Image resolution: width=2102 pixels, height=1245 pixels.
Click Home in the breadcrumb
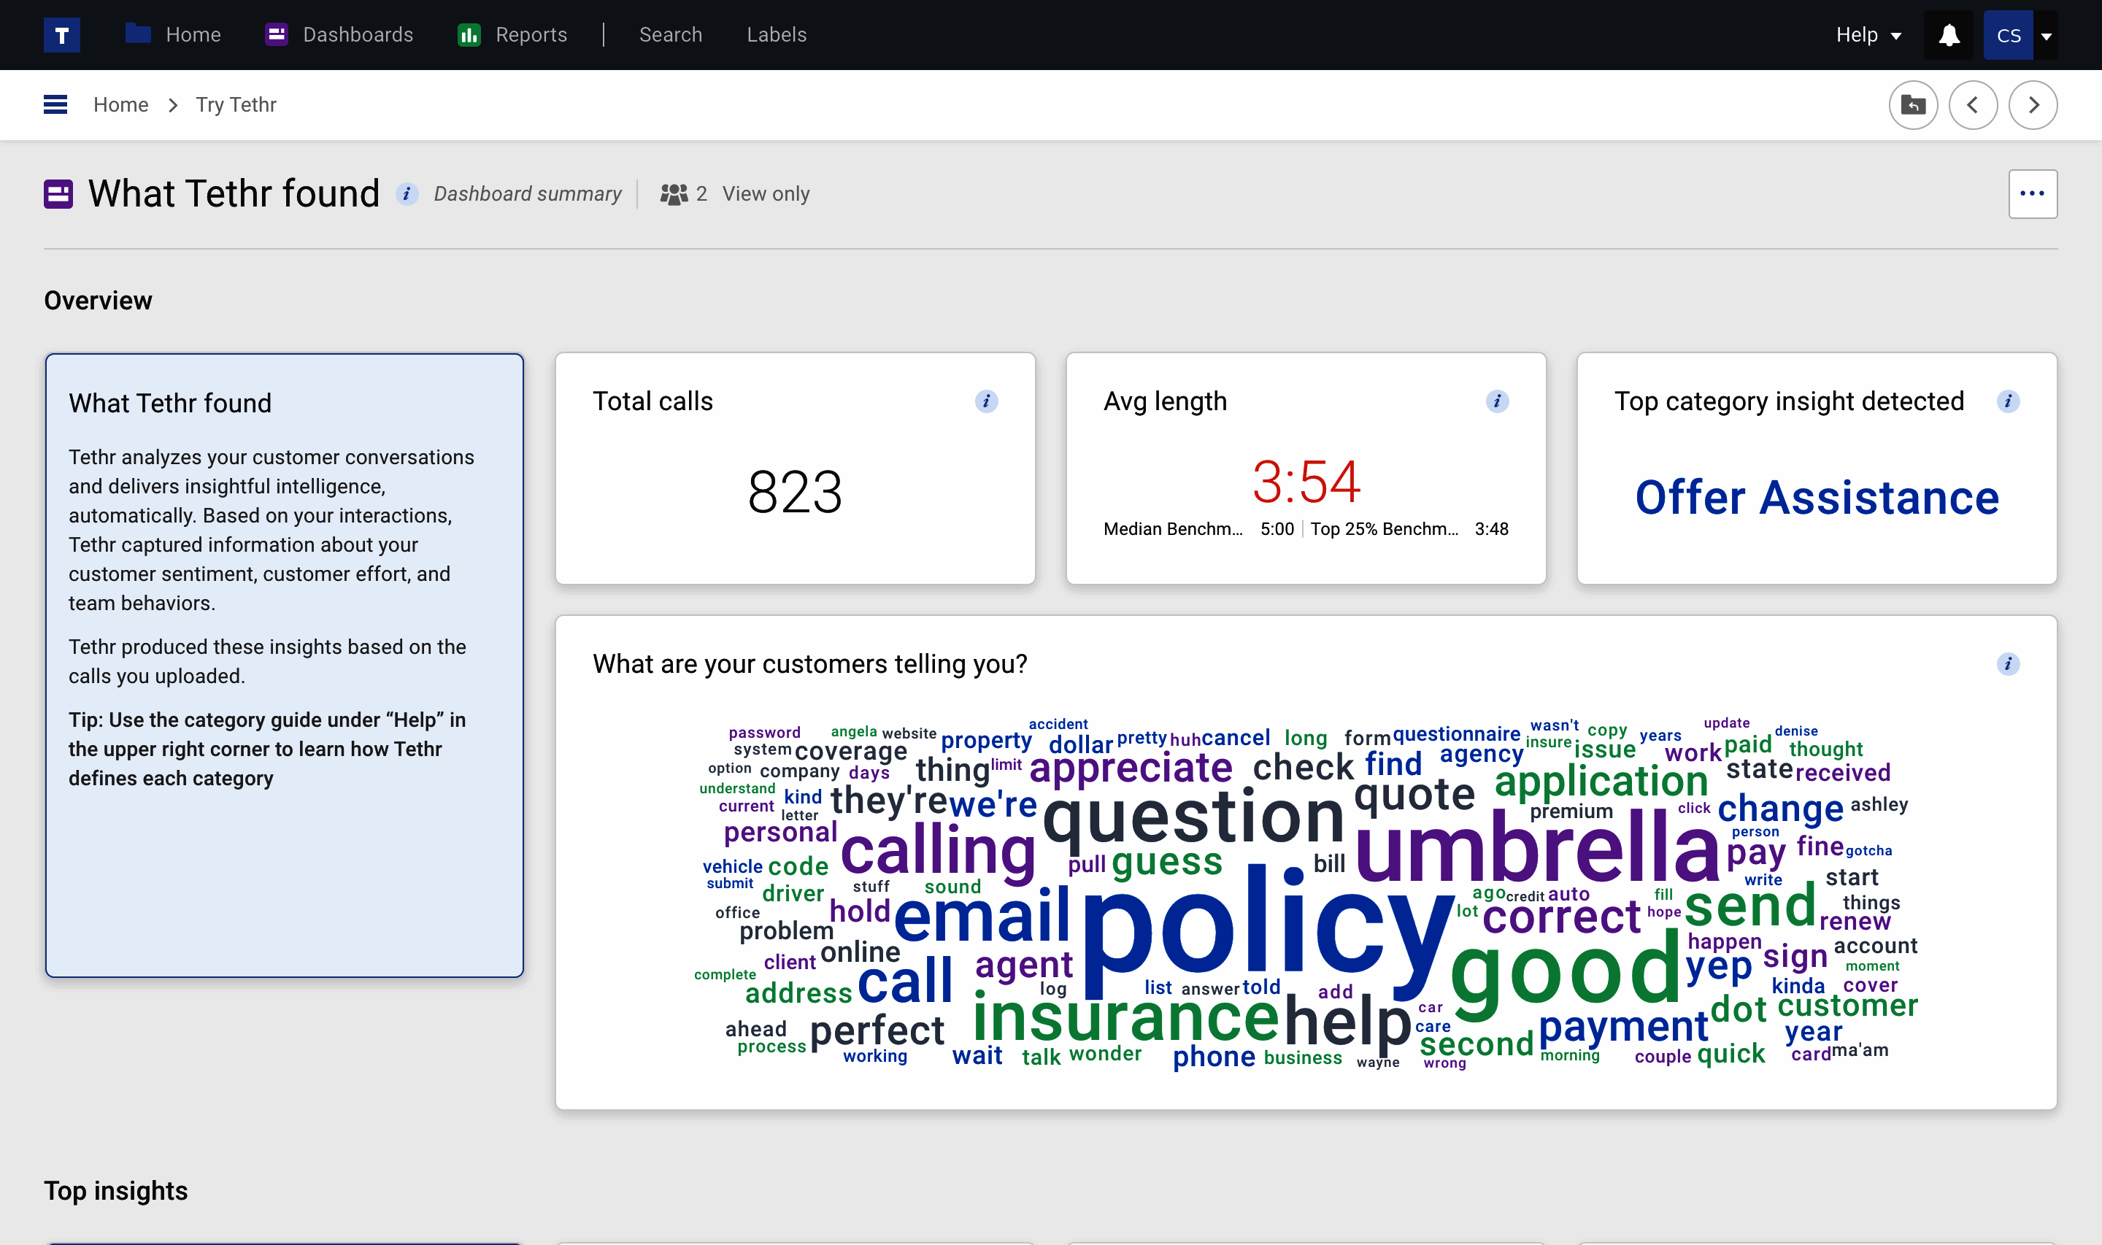pos(120,105)
